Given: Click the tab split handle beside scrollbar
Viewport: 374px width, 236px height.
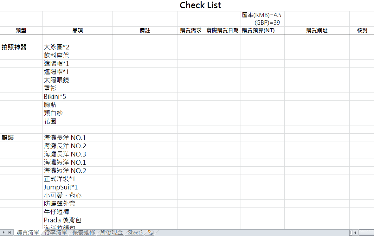Looking at the screenshot, I should click(x=351, y=233).
